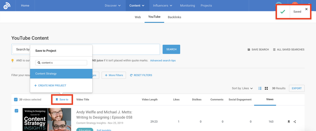The width and height of the screenshot is (316, 131).
Task: Switch to list view layout
Action: [260, 88]
